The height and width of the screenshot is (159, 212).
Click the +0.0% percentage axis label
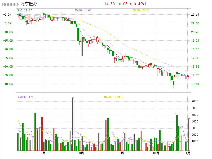[7, 15]
